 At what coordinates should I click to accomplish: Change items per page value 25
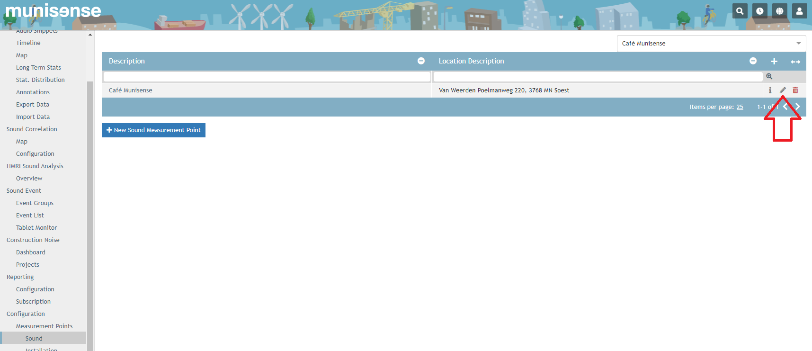point(740,107)
